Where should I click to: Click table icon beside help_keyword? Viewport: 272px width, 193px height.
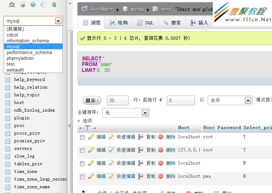coord(8,80)
